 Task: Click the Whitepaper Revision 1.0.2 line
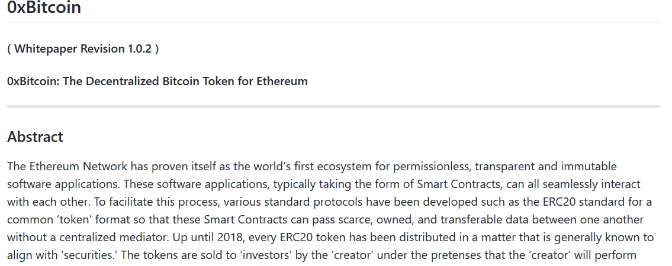tap(83, 48)
